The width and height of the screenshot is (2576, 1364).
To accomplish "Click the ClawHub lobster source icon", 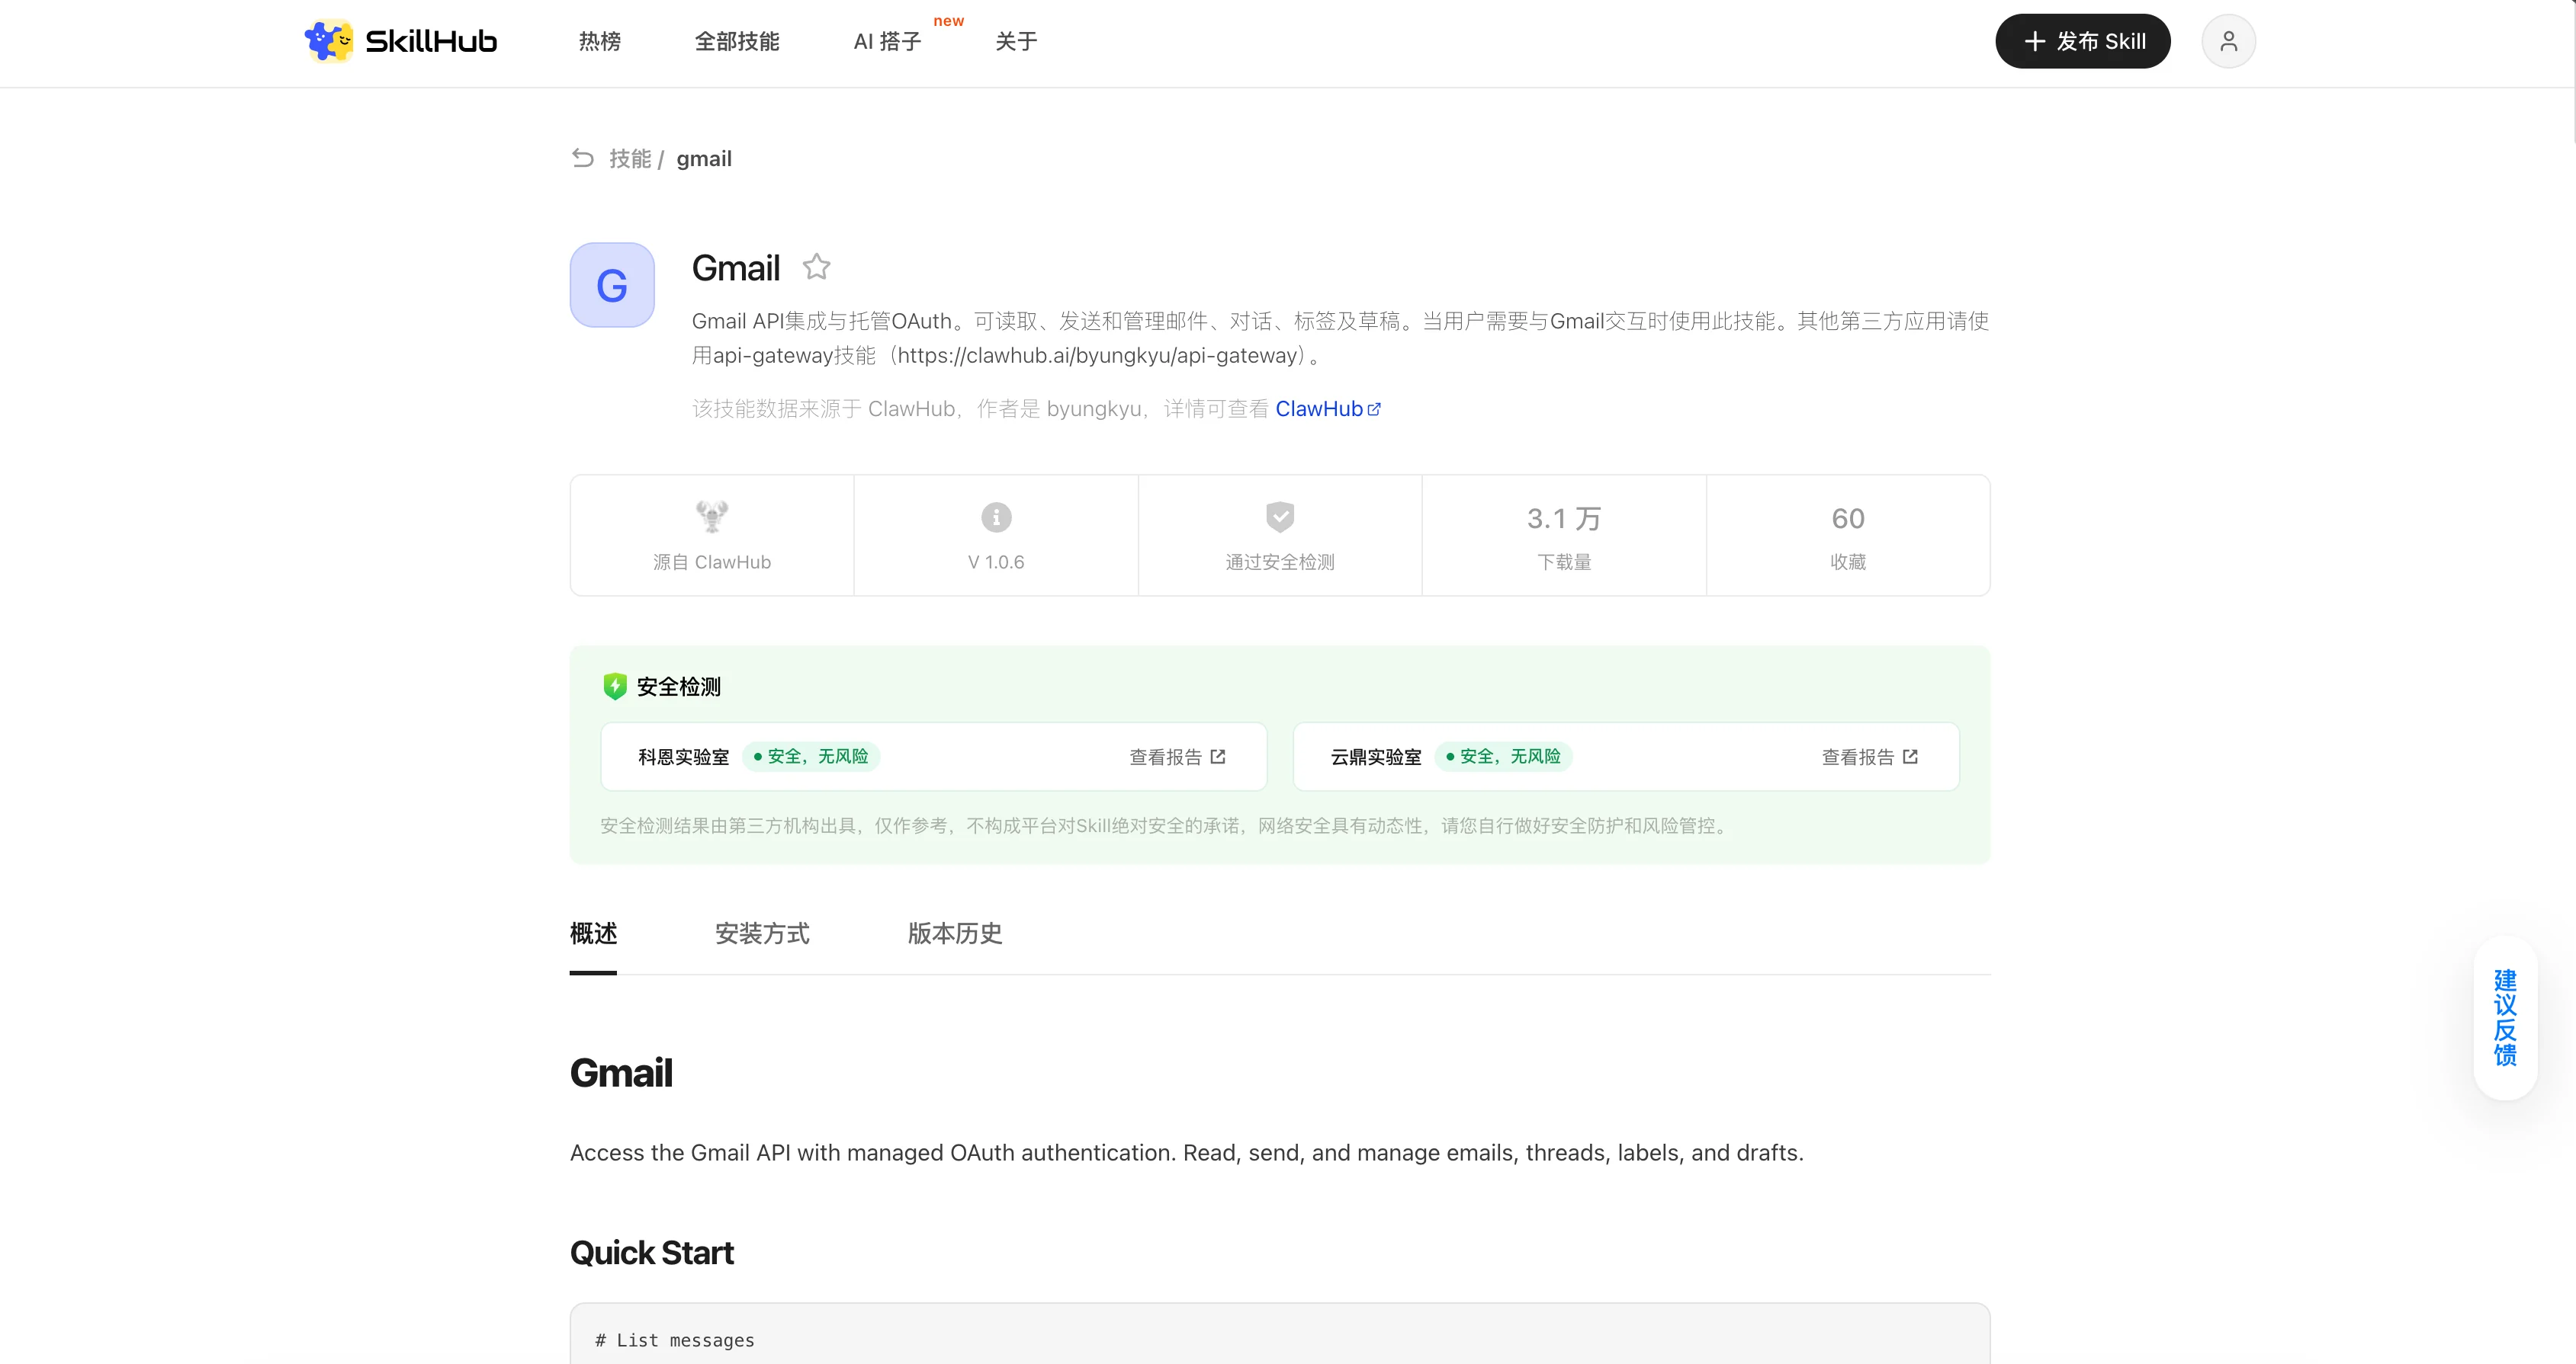I will [712, 517].
